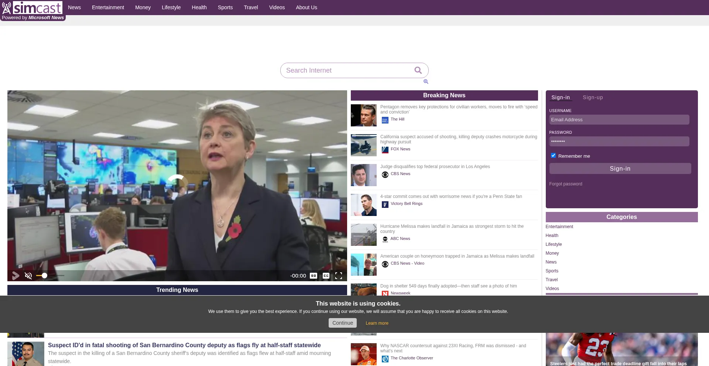
Task: Click the Forgot password link
Action: coord(565,184)
